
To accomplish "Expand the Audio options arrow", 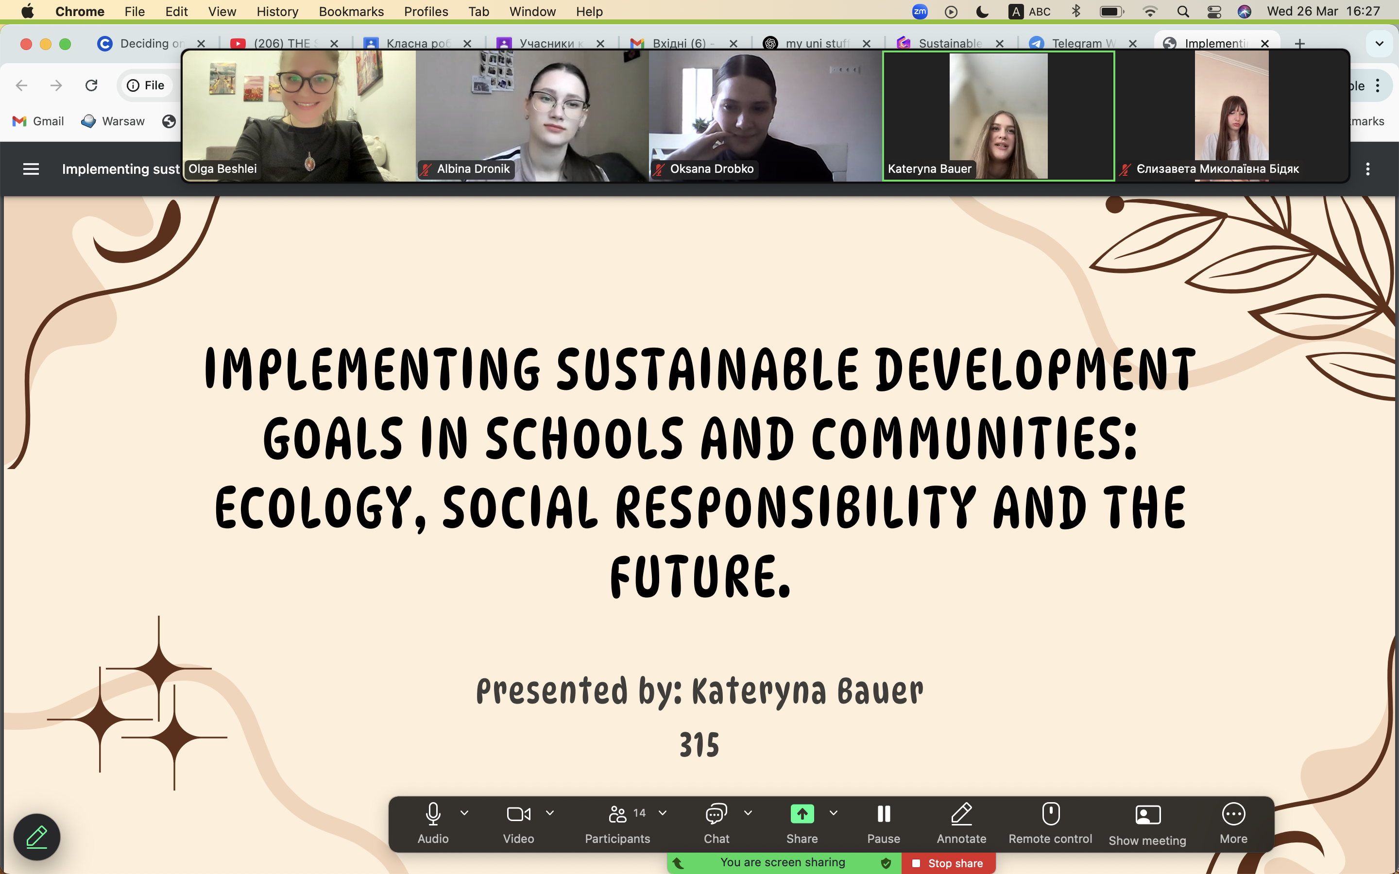I will coord(464,813).
